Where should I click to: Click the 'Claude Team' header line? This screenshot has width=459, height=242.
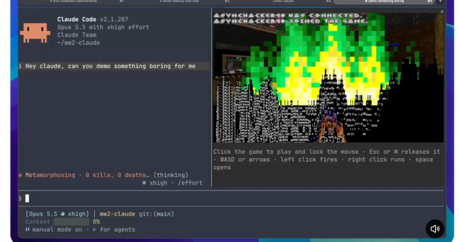(77, 35)
